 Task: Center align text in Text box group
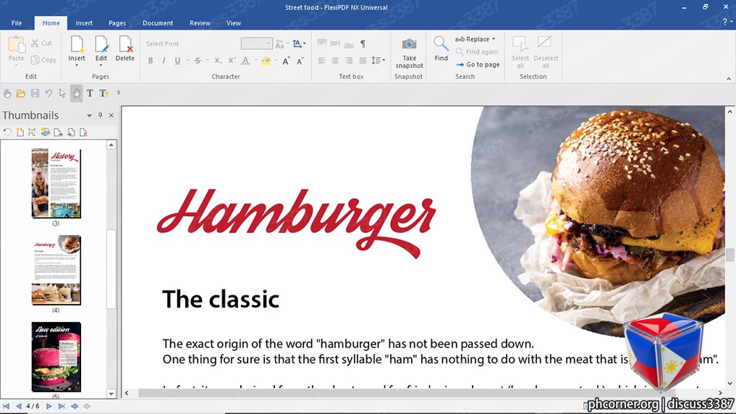[335, 61]
